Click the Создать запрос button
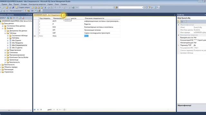206x115 pixels. pyautogui.click(x=23, y=8)
